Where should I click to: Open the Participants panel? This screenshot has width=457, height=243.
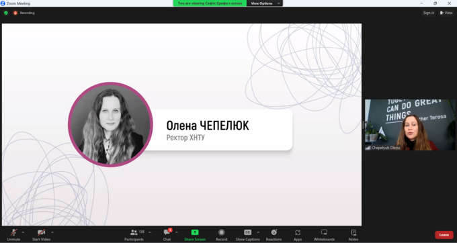[134, 234]
